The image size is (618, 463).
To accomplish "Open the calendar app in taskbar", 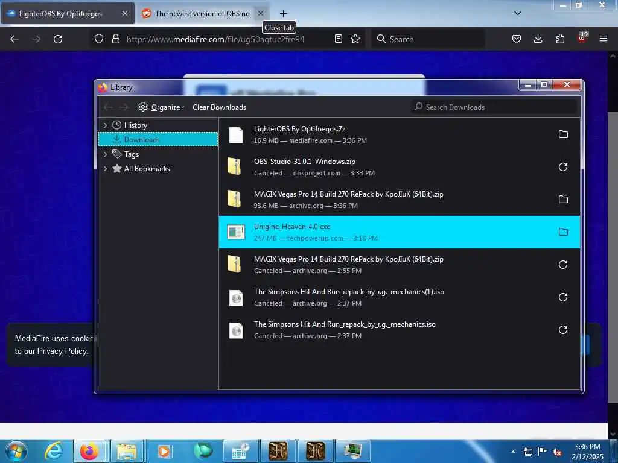I will [240, 451].
